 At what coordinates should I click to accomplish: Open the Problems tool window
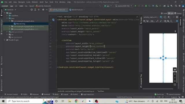click(34, 94)
